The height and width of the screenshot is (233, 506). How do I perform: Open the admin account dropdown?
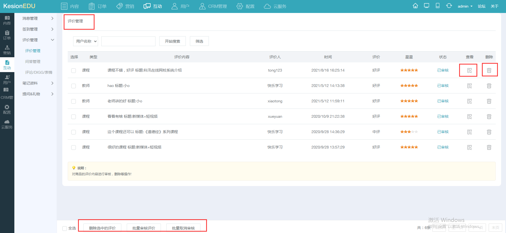click(x=465, y=6)
